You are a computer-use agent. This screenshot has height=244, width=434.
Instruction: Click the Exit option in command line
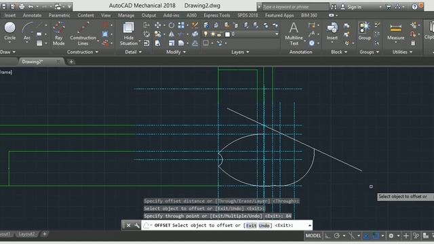(252, 226)
